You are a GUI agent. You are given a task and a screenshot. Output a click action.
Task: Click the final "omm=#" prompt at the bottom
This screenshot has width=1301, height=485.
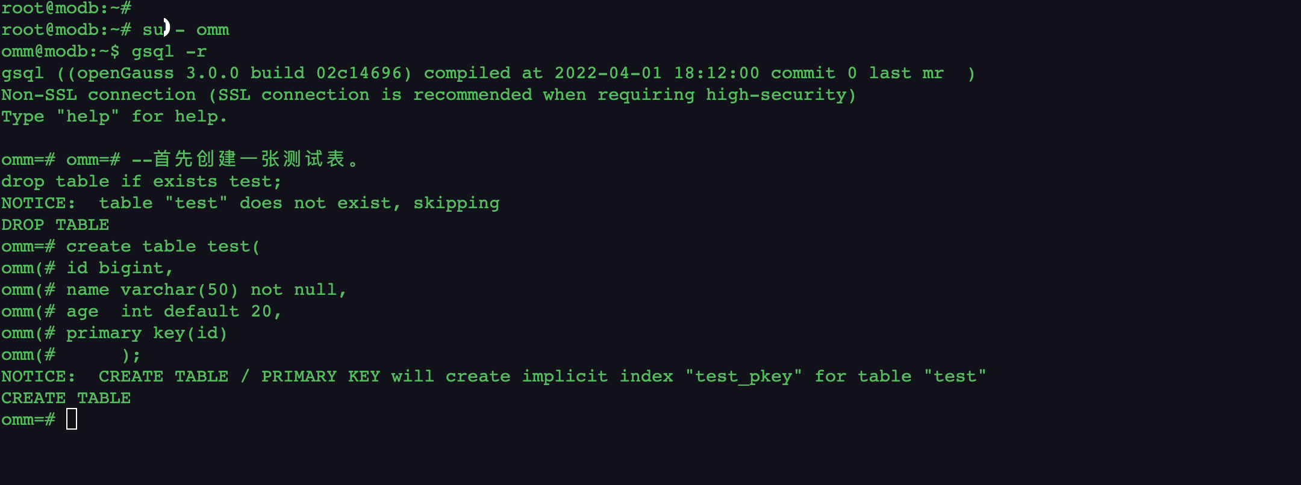[x=28, y=419]
